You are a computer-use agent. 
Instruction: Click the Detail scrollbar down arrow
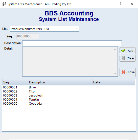point(115,74)
